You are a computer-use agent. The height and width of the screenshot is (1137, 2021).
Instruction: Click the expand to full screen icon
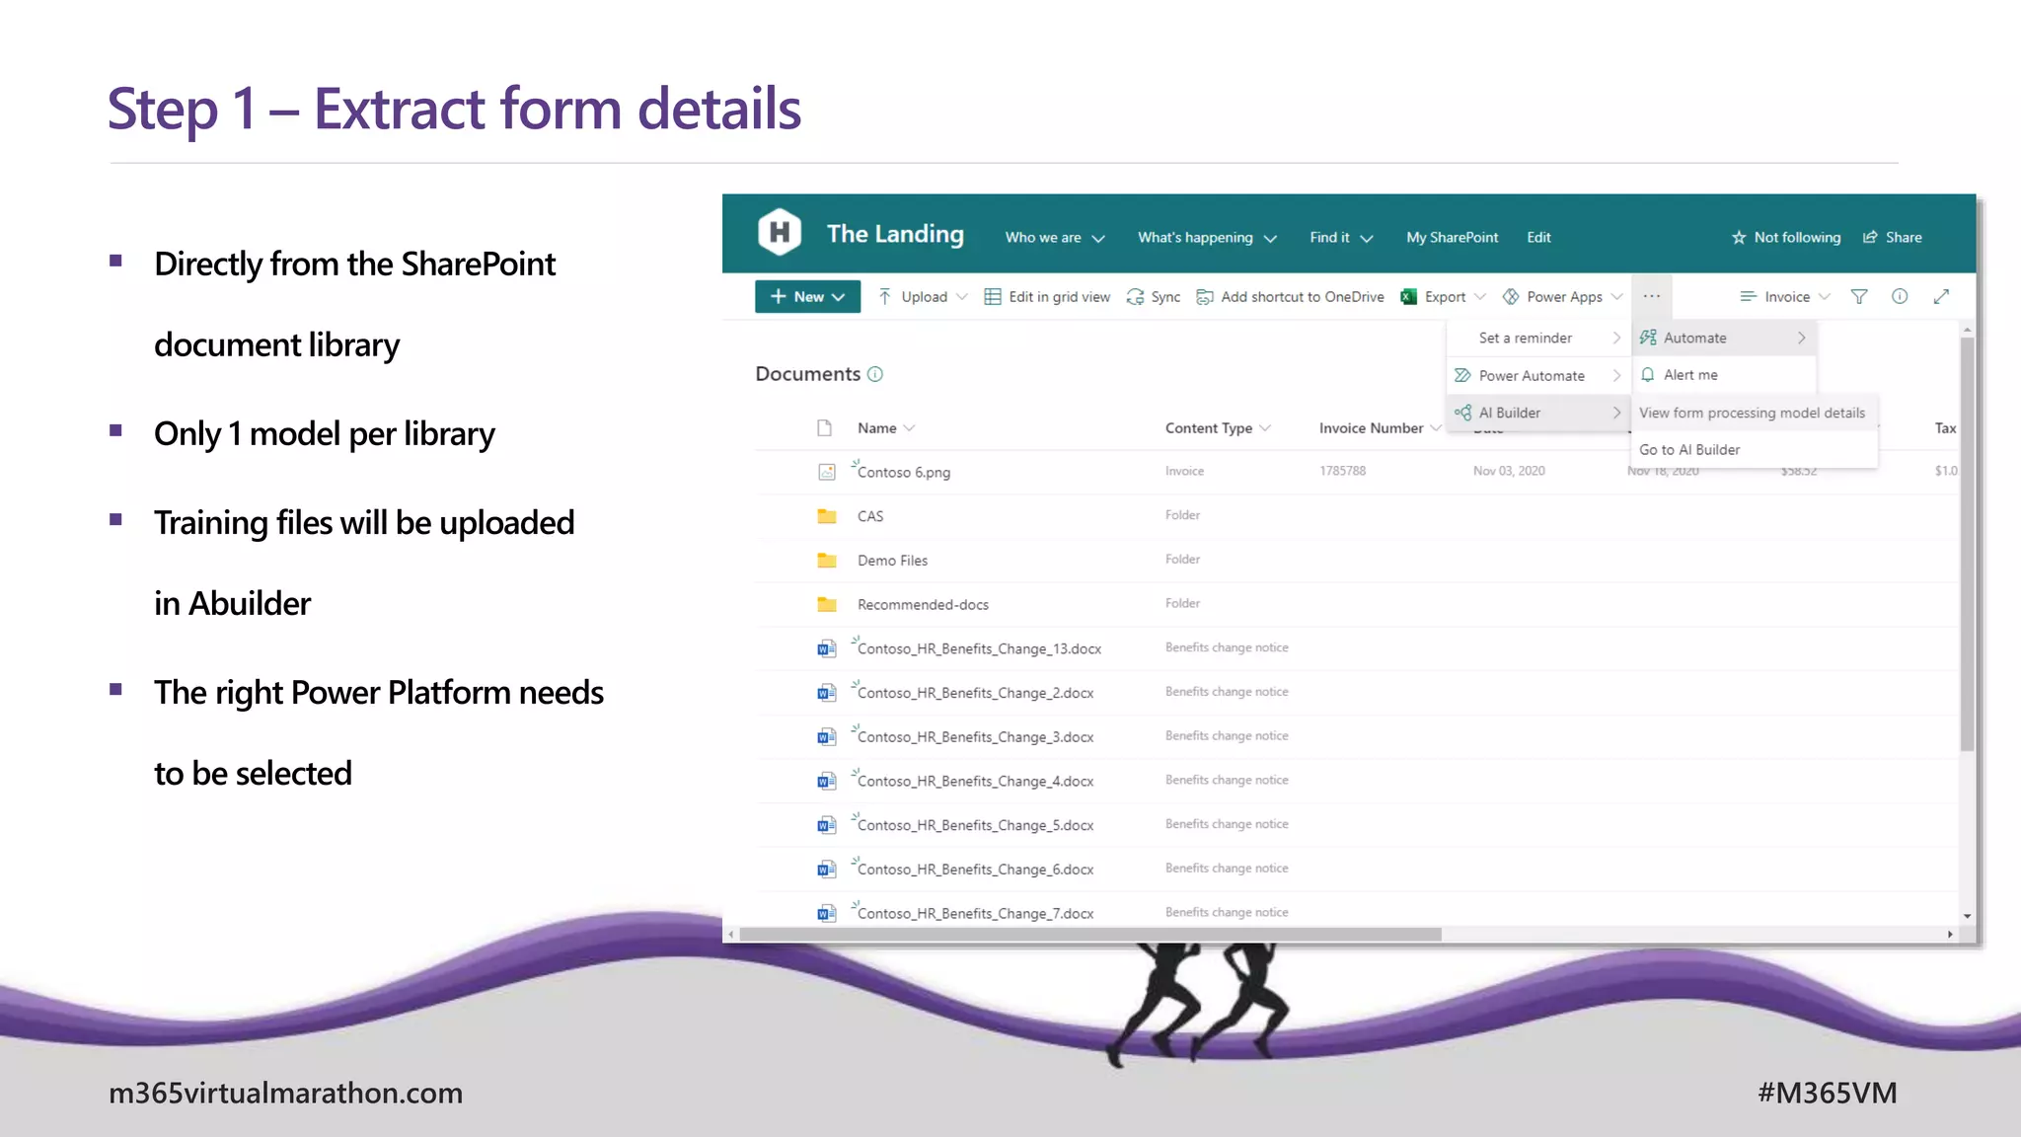(1941, 296)
